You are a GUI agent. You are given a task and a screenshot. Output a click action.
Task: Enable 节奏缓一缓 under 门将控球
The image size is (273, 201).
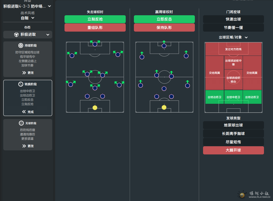point(233,28)
